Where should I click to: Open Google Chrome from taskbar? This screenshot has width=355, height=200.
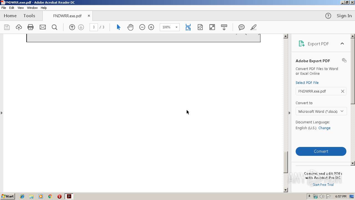50,196
